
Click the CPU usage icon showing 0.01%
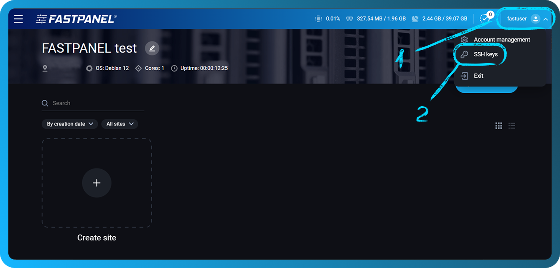coord(318,18)
